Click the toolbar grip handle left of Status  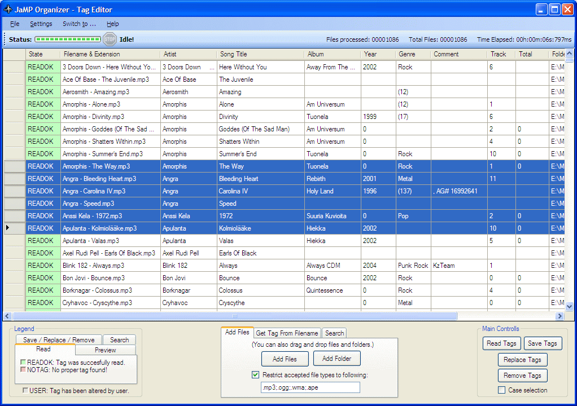coord(5,39)
